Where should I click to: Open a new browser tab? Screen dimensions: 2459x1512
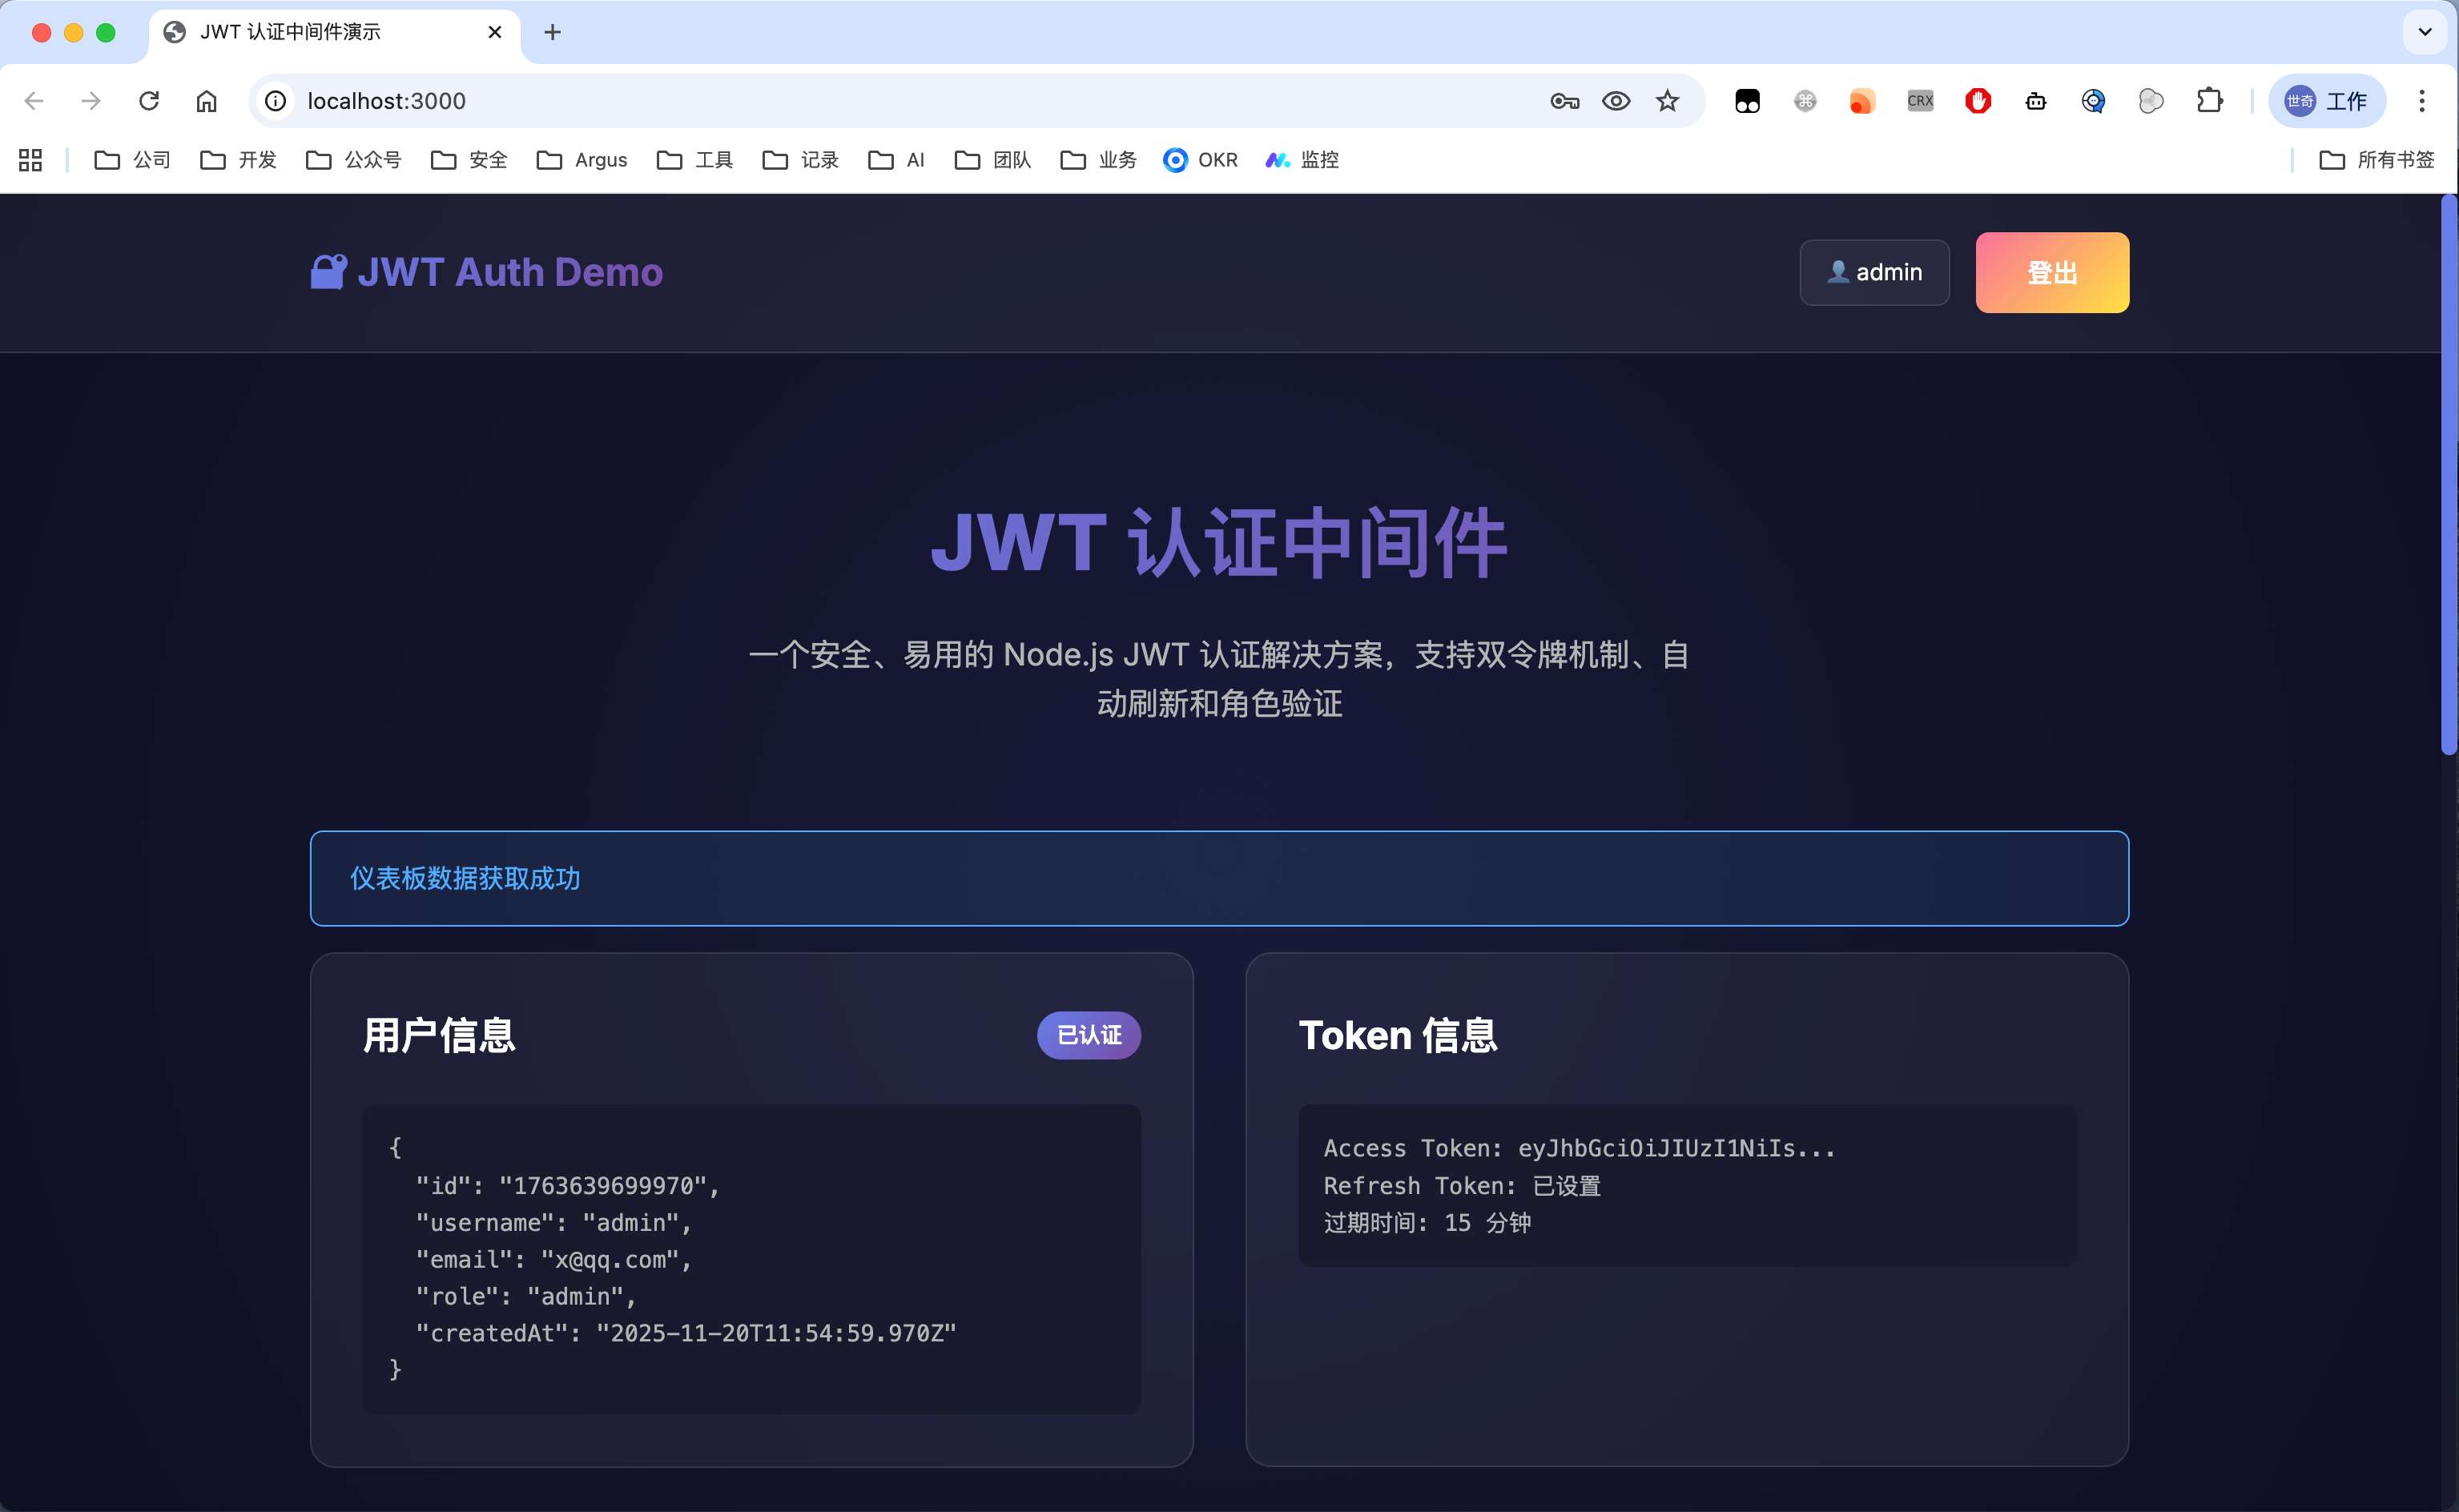click(552, 32)
